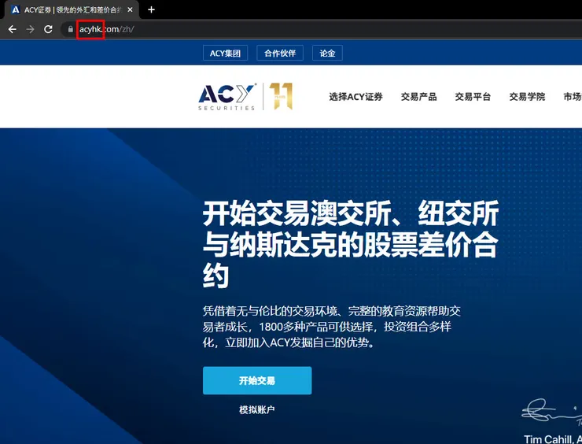Image resolution: width=582 pixels, height=444 pixels.
Task: Click the browser forward arrow
Action: pos(30,29)
